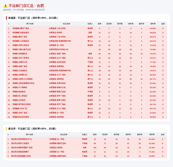Viewport: 173px width, 167px height.
Task: Click the 准时率 header in the 肯德基 table
Action: pos(153,24)
